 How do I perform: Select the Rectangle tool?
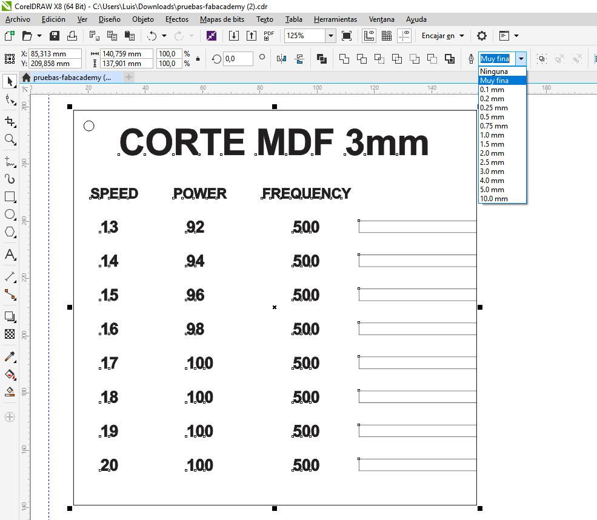[x=10, y=197]
